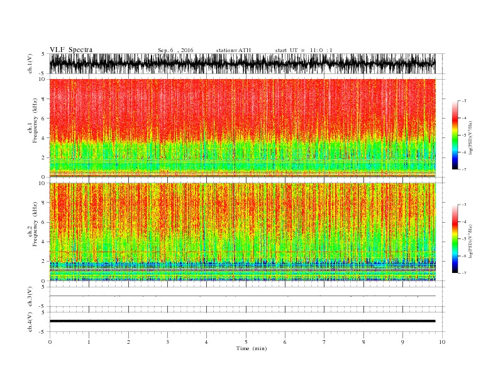Click the "10" label ending the time axis

(442, 342)
